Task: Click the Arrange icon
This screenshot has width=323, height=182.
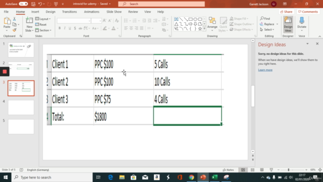Action: click(212, 24)
